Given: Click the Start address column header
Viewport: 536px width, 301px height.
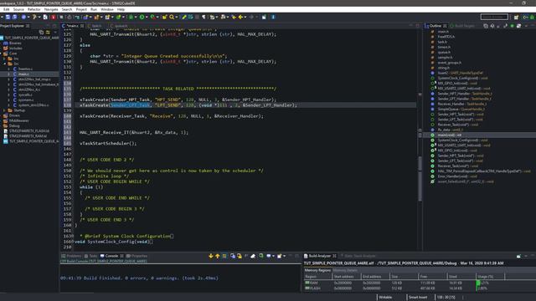Looking at the screenshot, I should coord(347,277).
